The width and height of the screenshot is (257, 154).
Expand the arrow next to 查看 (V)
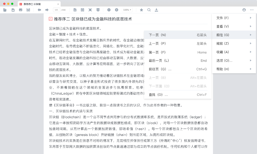[250, 26]
